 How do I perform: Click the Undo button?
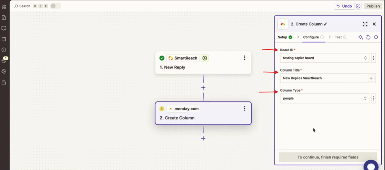(x=344, y=6)
